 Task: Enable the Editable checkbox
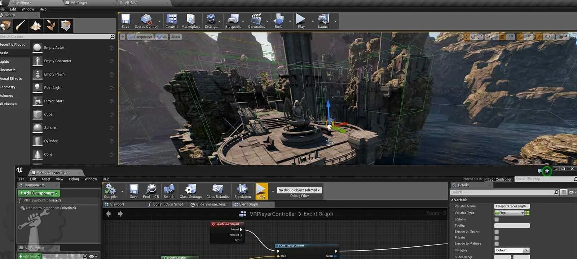[x=497, y=219]
